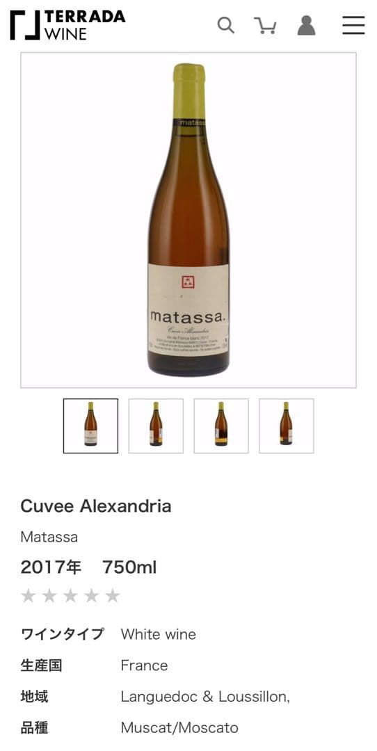Image resolution: width=377 pixels, height=751 pixels.
Task: Click the fourth rating star
Action: [x=92, y=596]
